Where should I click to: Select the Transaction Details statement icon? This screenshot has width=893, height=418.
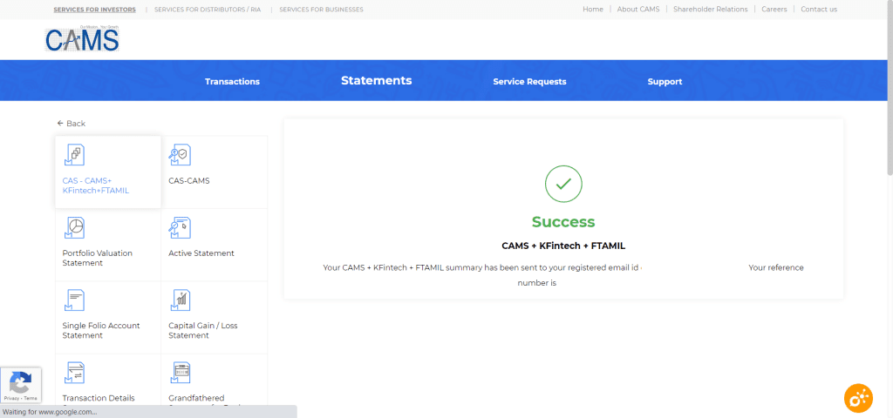(x=75, y=373)
